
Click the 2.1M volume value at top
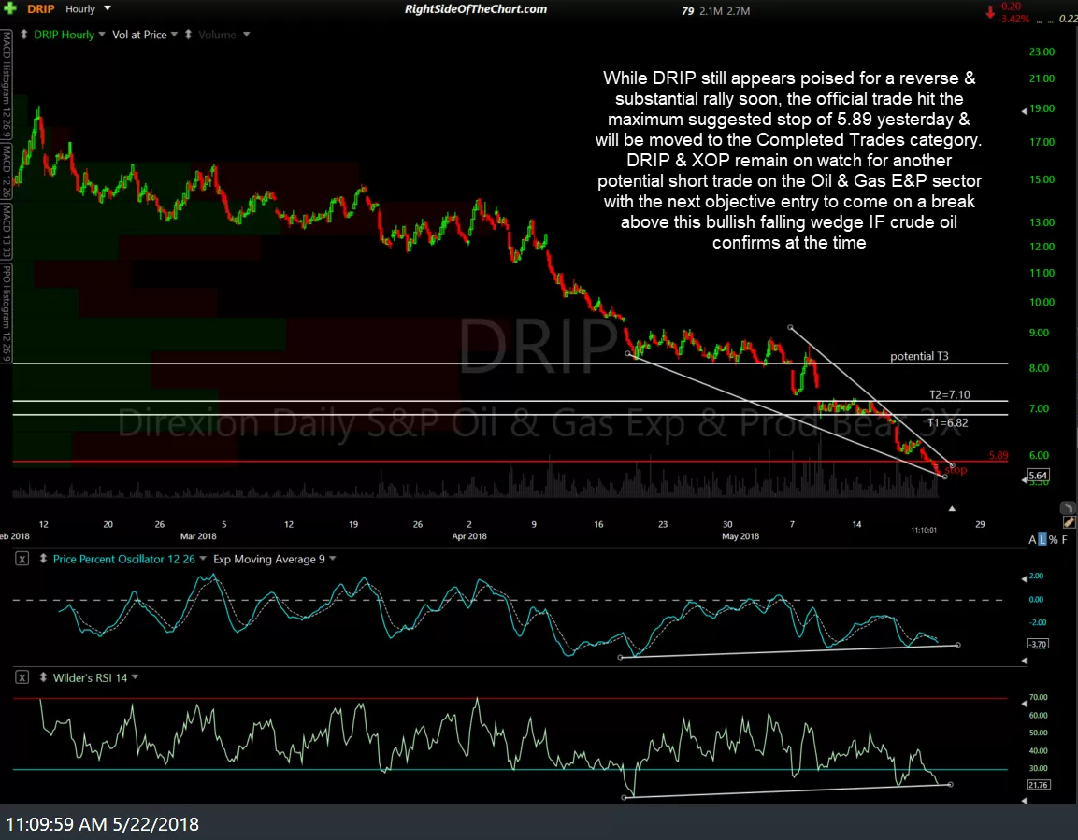(710, 11)
